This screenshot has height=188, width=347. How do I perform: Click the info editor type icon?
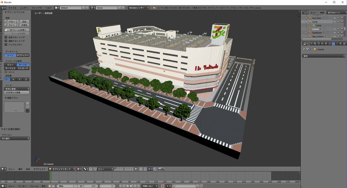pos(3,8)
